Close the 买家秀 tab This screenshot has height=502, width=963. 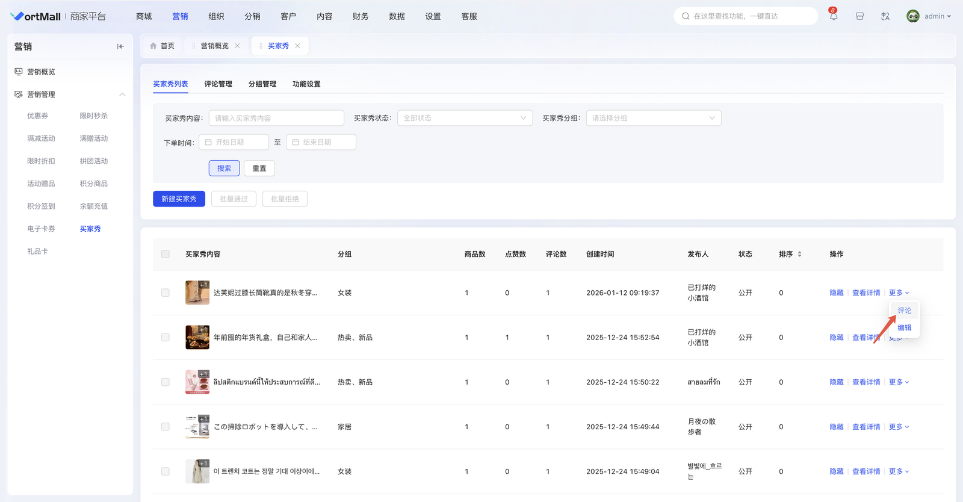[x=297, y=46]
